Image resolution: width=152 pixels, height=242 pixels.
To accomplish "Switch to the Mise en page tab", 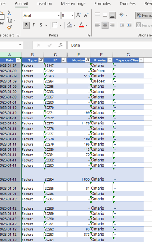I will 73,3.
